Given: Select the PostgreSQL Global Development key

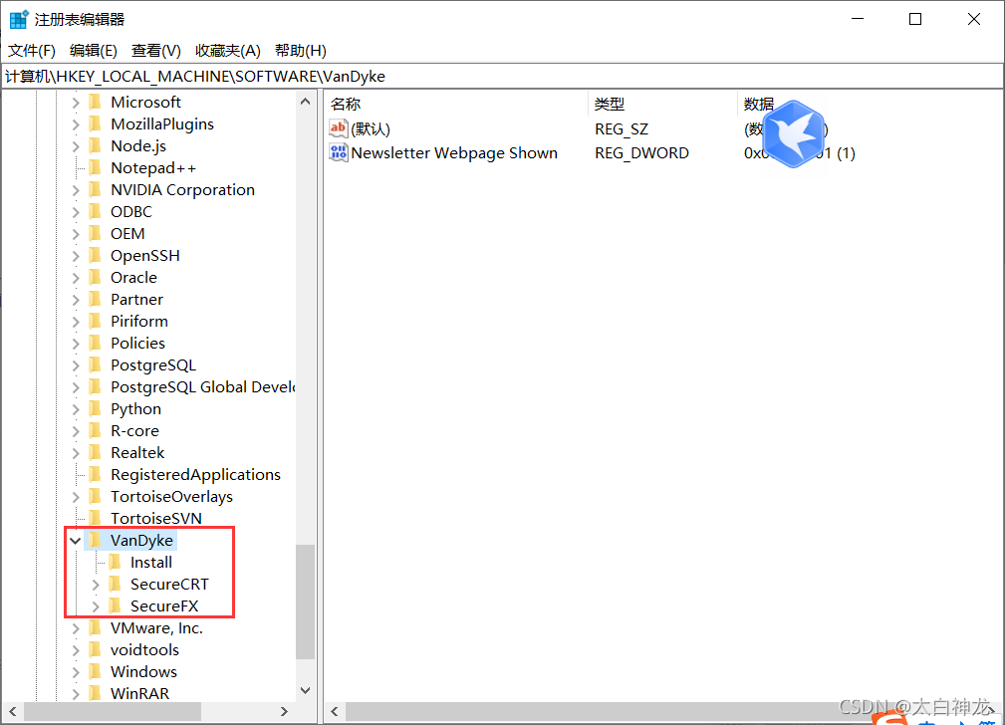Looking at the screenshot, I should click(202, 387).
